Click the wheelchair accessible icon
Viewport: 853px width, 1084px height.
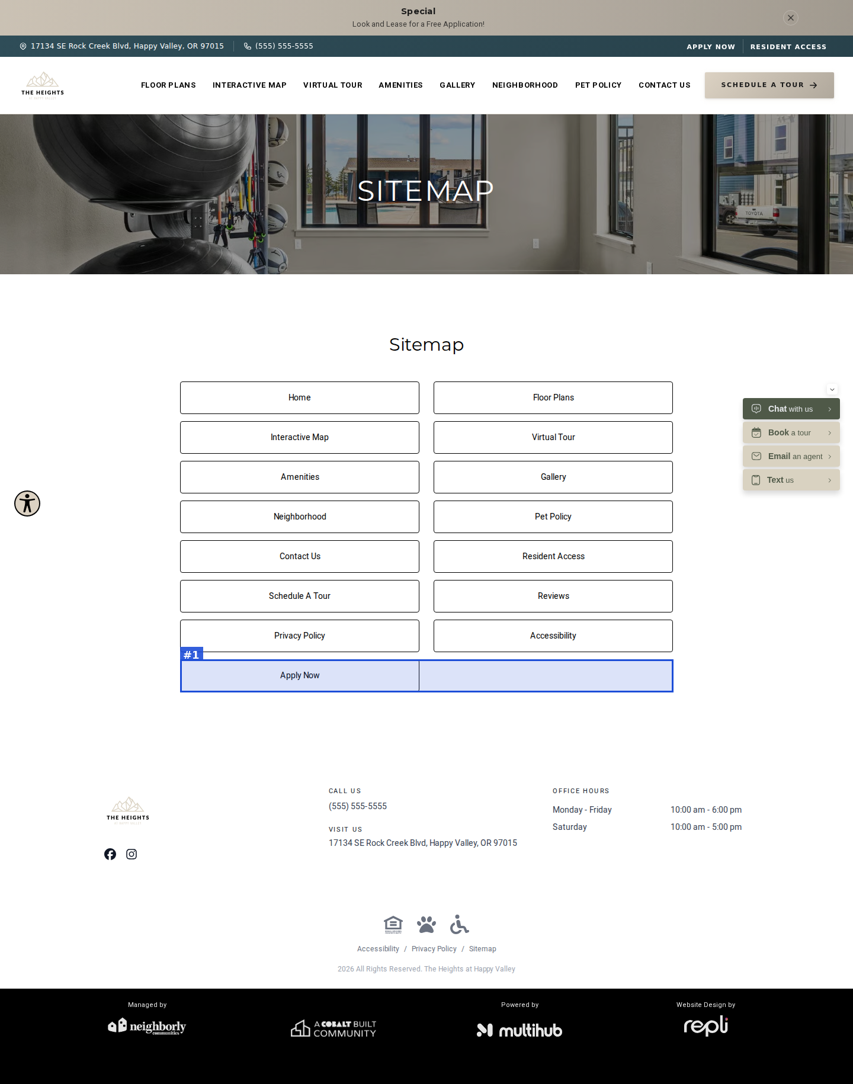(459, 924)
